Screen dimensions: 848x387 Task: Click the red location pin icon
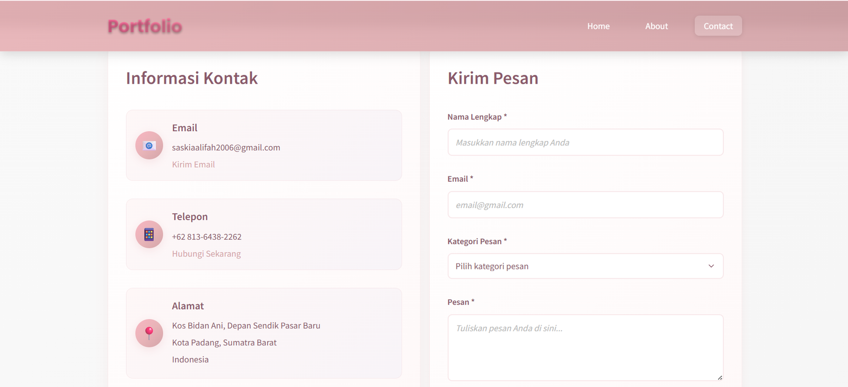tap(149, 333)
